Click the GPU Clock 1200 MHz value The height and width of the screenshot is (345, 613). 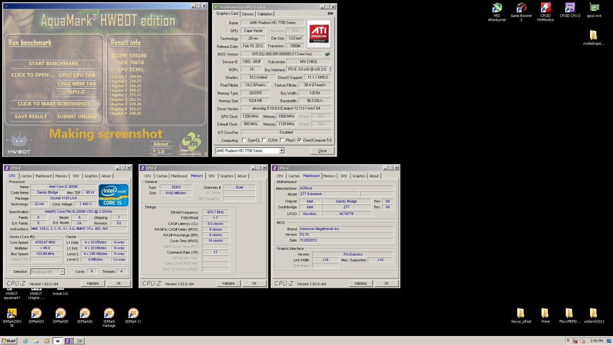coord(251,116)
